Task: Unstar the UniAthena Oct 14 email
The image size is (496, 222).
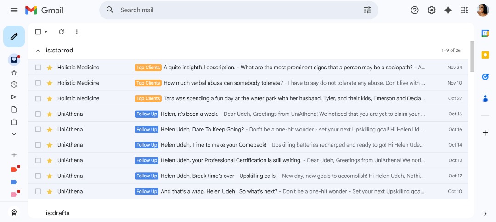Action: pyautogui.click(x=49, y=145)
